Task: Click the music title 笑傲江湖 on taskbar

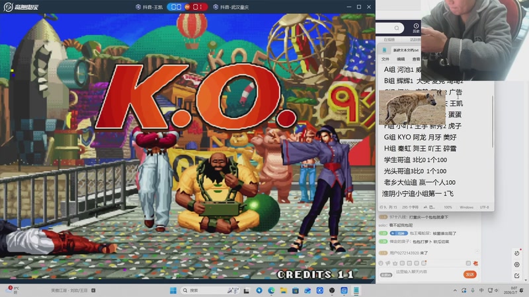Action: 69,290
